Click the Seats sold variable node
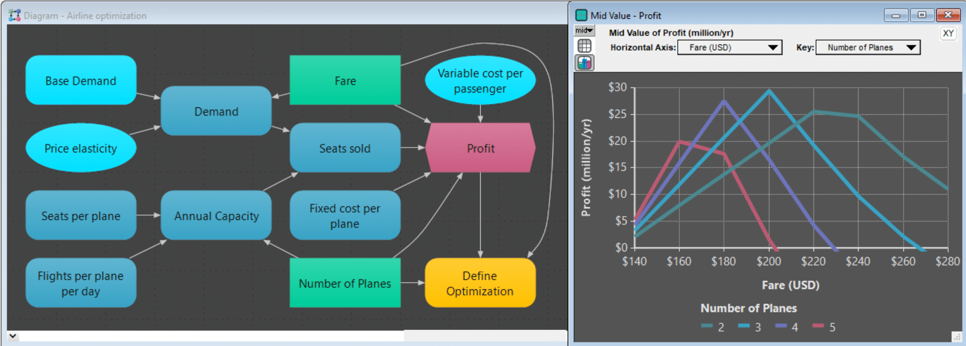This screenshot has height=346, width=966. 345,148
